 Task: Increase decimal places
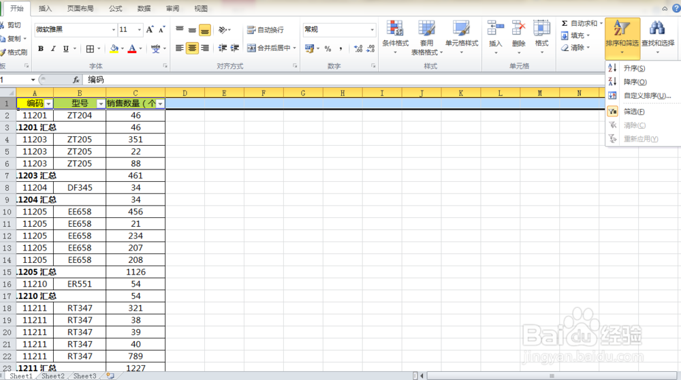click(x=358, y=48)
